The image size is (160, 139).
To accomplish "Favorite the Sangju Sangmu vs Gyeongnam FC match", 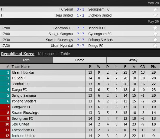I will coord(155,34).
